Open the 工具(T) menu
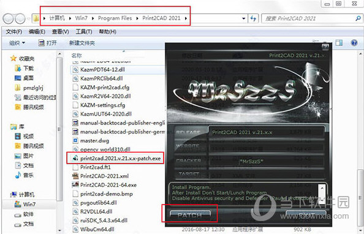The height and width of the screenshot is (234, 364). (84, 32)
